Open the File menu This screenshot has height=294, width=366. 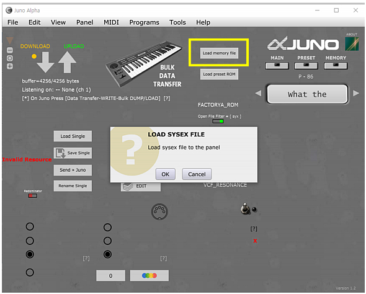[x=13, y=22]
